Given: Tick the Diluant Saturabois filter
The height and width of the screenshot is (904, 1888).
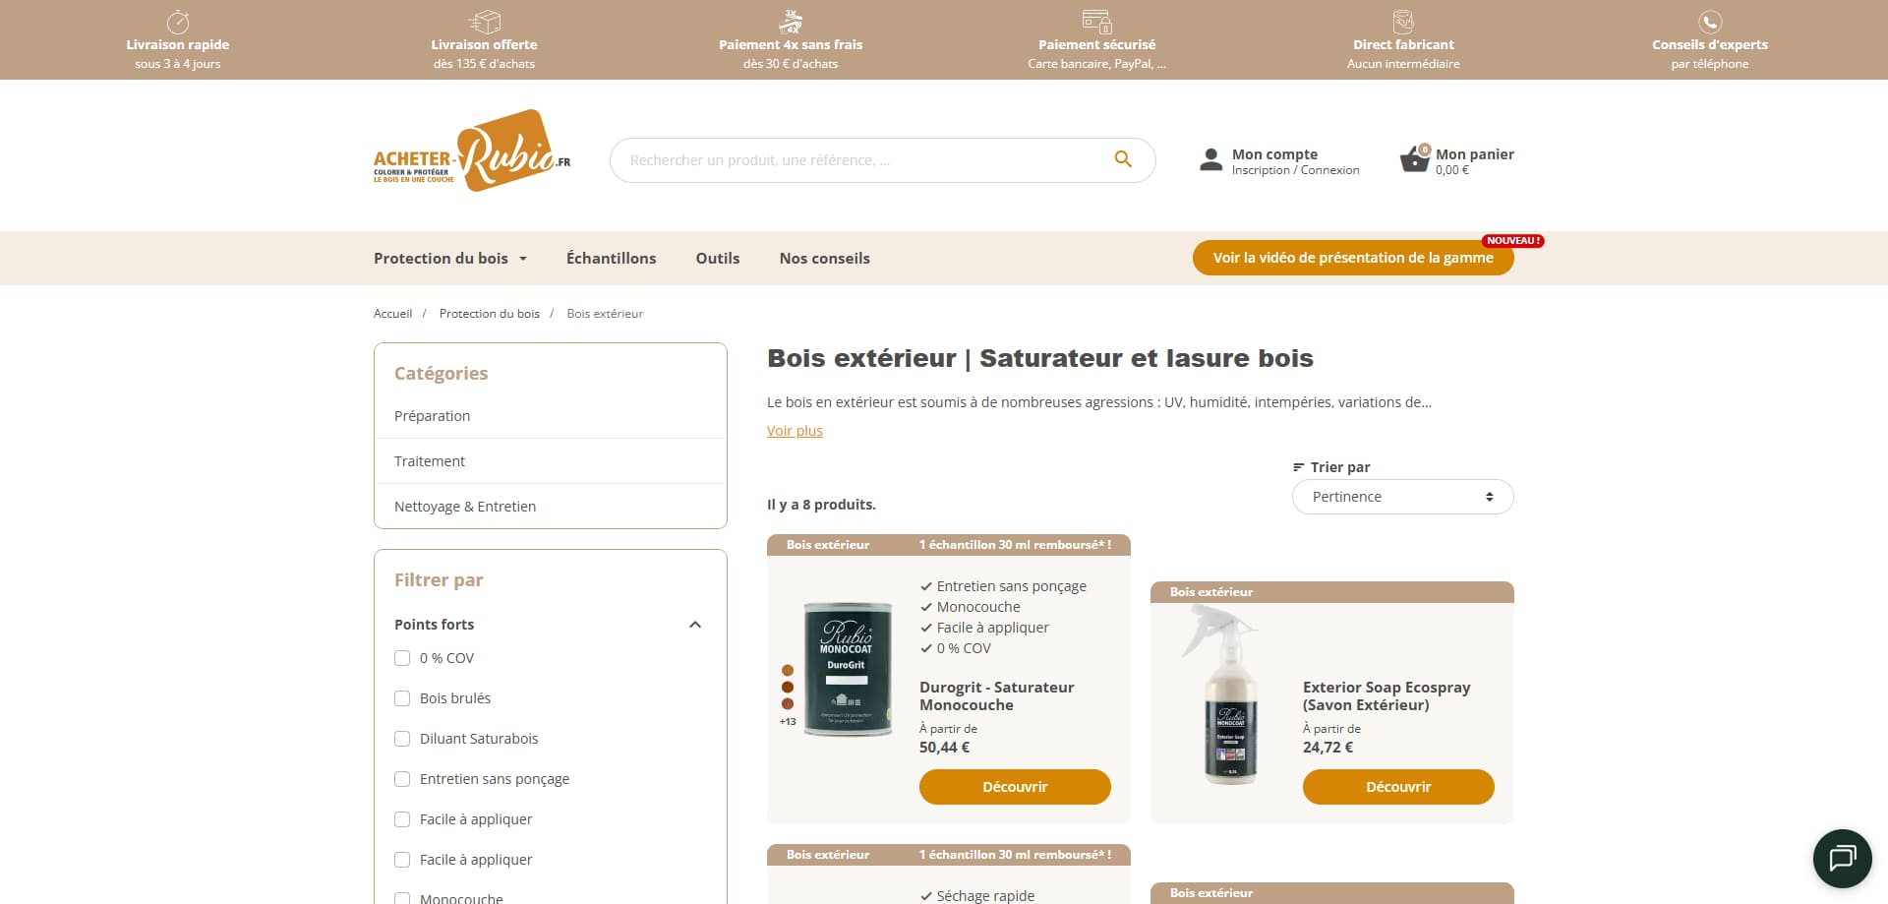Looking at the screenshot, I should tap(402, 739).
